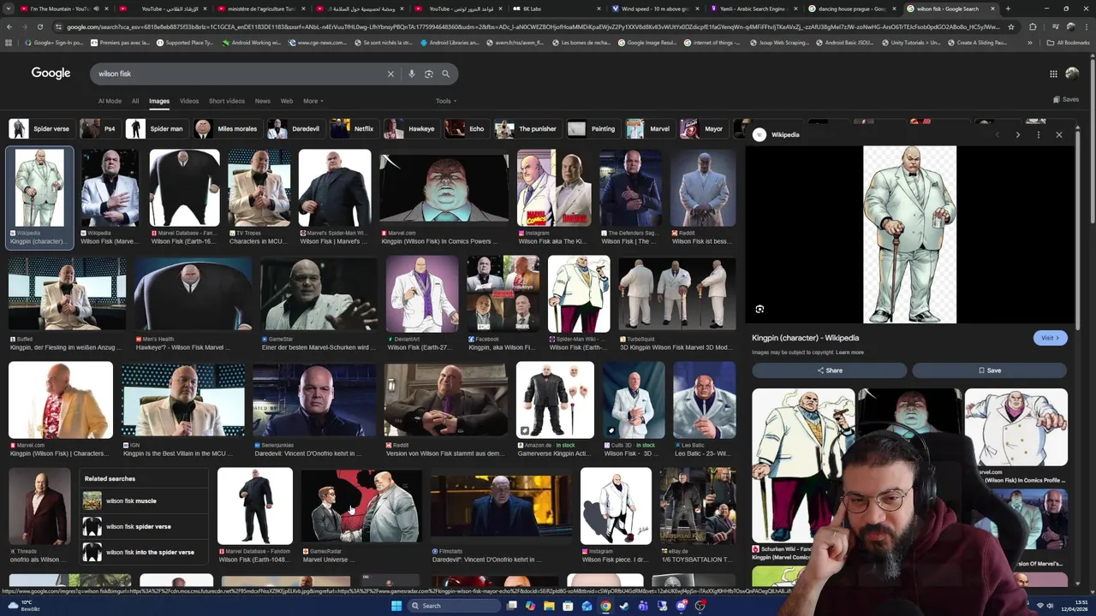The width and height of the screenshot is (1096, 616).
Task: Open Saves from the bookmark icon
Action: click(x=1067, y=100)
